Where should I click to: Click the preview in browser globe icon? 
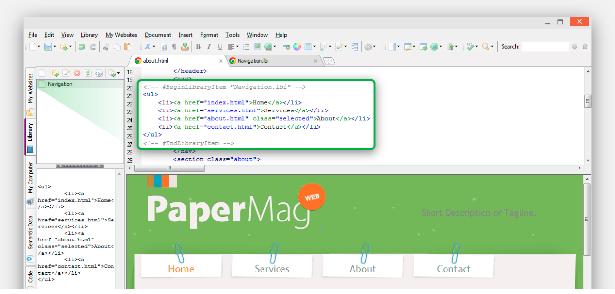click(x=434, y=47)
